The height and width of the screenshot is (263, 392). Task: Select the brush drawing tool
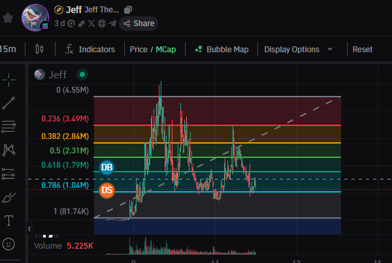pyautogui.click(x=8, y=197)
